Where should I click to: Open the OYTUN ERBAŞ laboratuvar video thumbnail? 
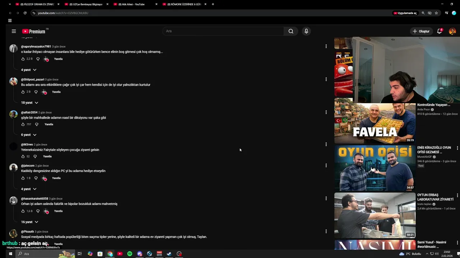[x=375, y=215]
